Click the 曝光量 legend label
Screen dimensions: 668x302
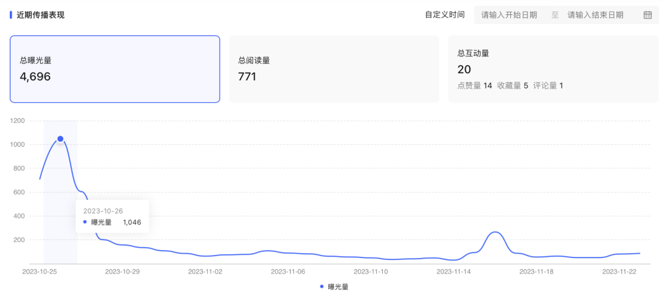pos(338,287)
